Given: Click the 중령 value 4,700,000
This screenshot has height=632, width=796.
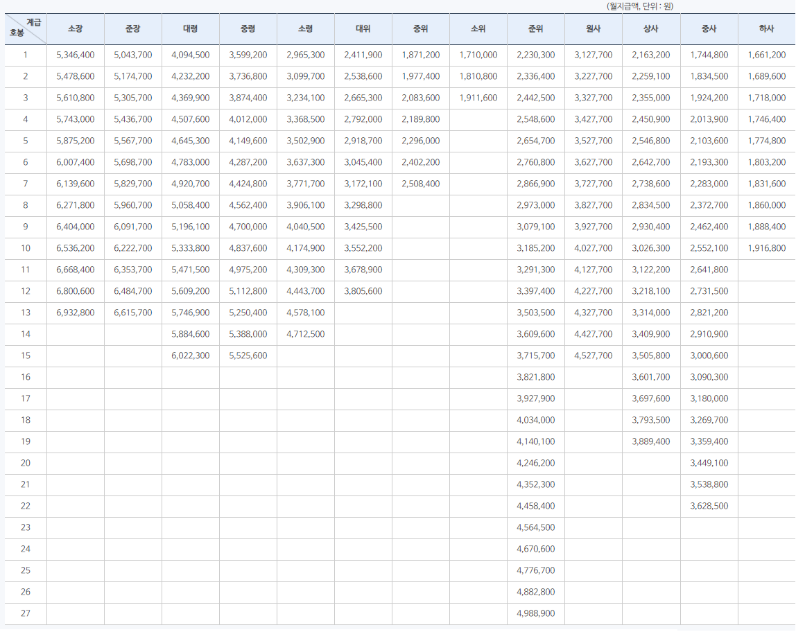Looking at the screenshot, I should pos(248,227).
